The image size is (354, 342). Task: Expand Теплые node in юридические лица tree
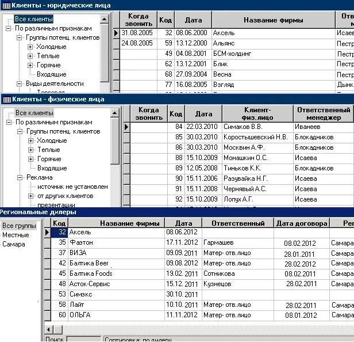30,56
